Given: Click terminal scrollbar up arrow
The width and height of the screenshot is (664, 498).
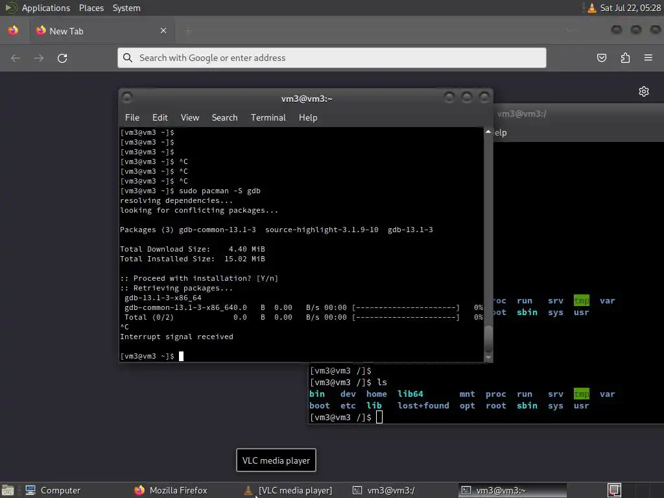Looking at the screenshot, I should click(x=488, y=132).
